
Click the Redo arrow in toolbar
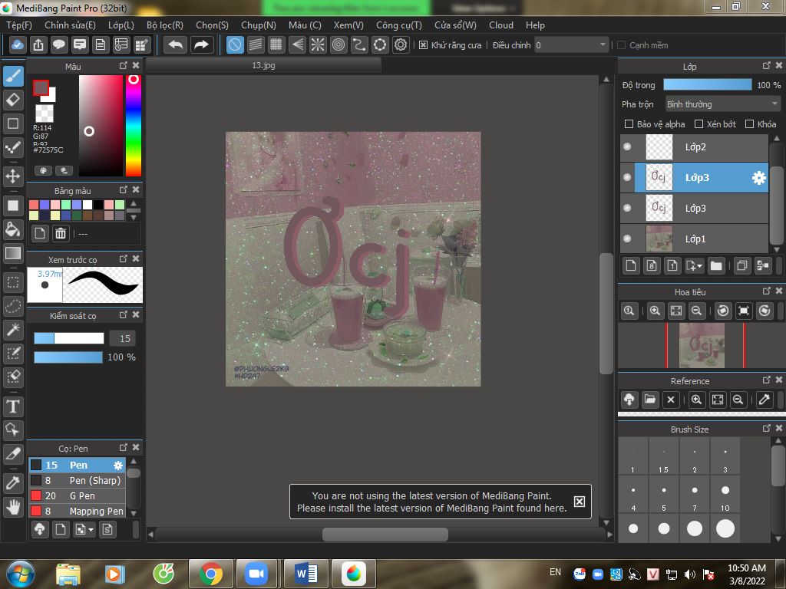tap(201, 45)
